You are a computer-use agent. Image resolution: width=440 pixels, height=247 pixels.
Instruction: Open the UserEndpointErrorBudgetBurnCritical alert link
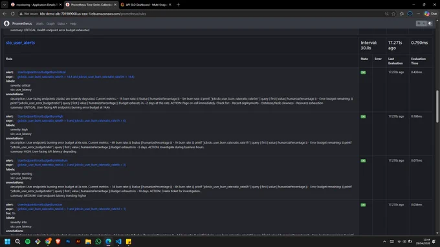[41, 72]
